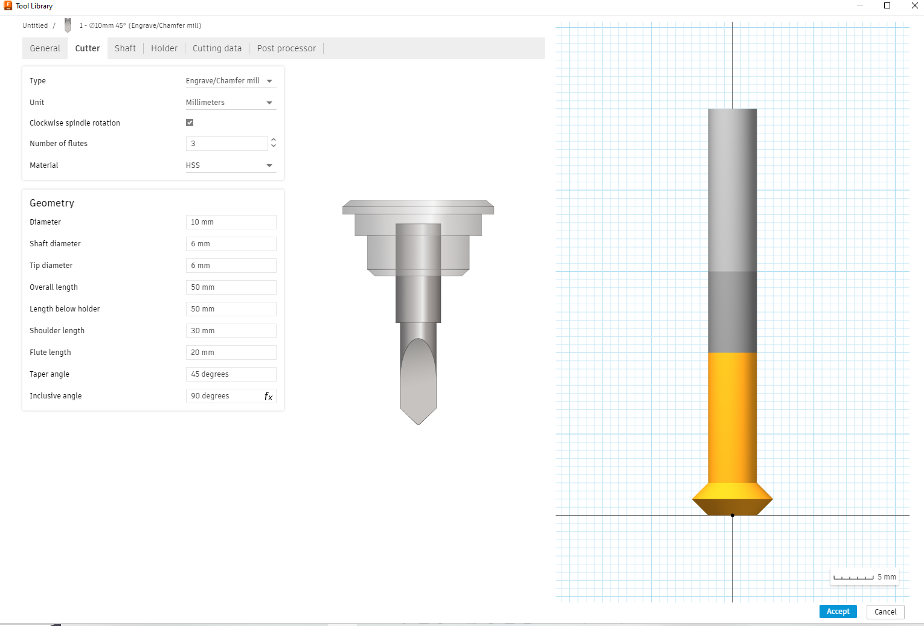Select the Cutter tab
Screen dimensions: 924x626
pyautogui.click(x=88, y=48)
